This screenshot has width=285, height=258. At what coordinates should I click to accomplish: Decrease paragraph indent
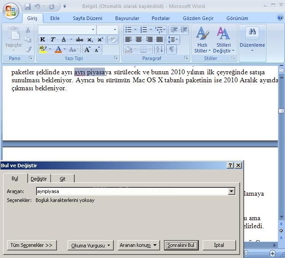174,30
